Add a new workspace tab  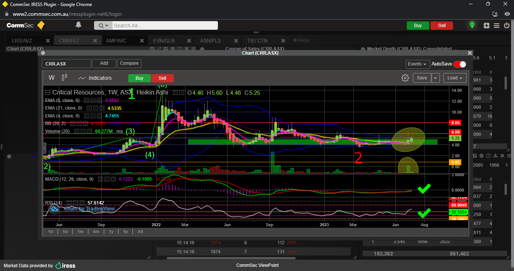[301, 41]
